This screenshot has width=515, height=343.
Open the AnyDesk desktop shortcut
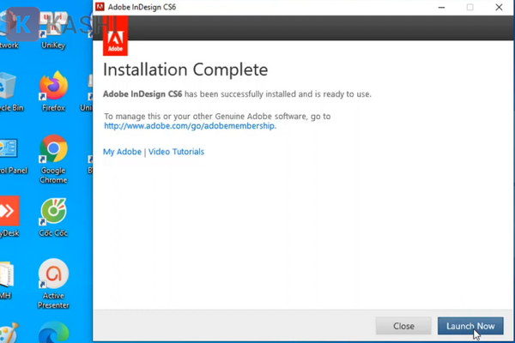point(8,211)
